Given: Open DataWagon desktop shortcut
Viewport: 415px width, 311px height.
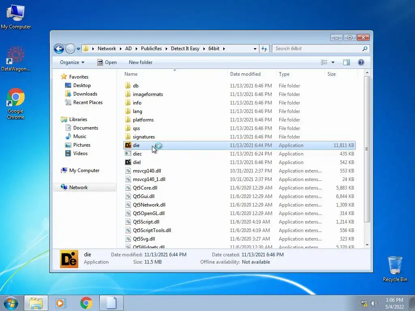Looking at the screenshot, I should 16,59.
